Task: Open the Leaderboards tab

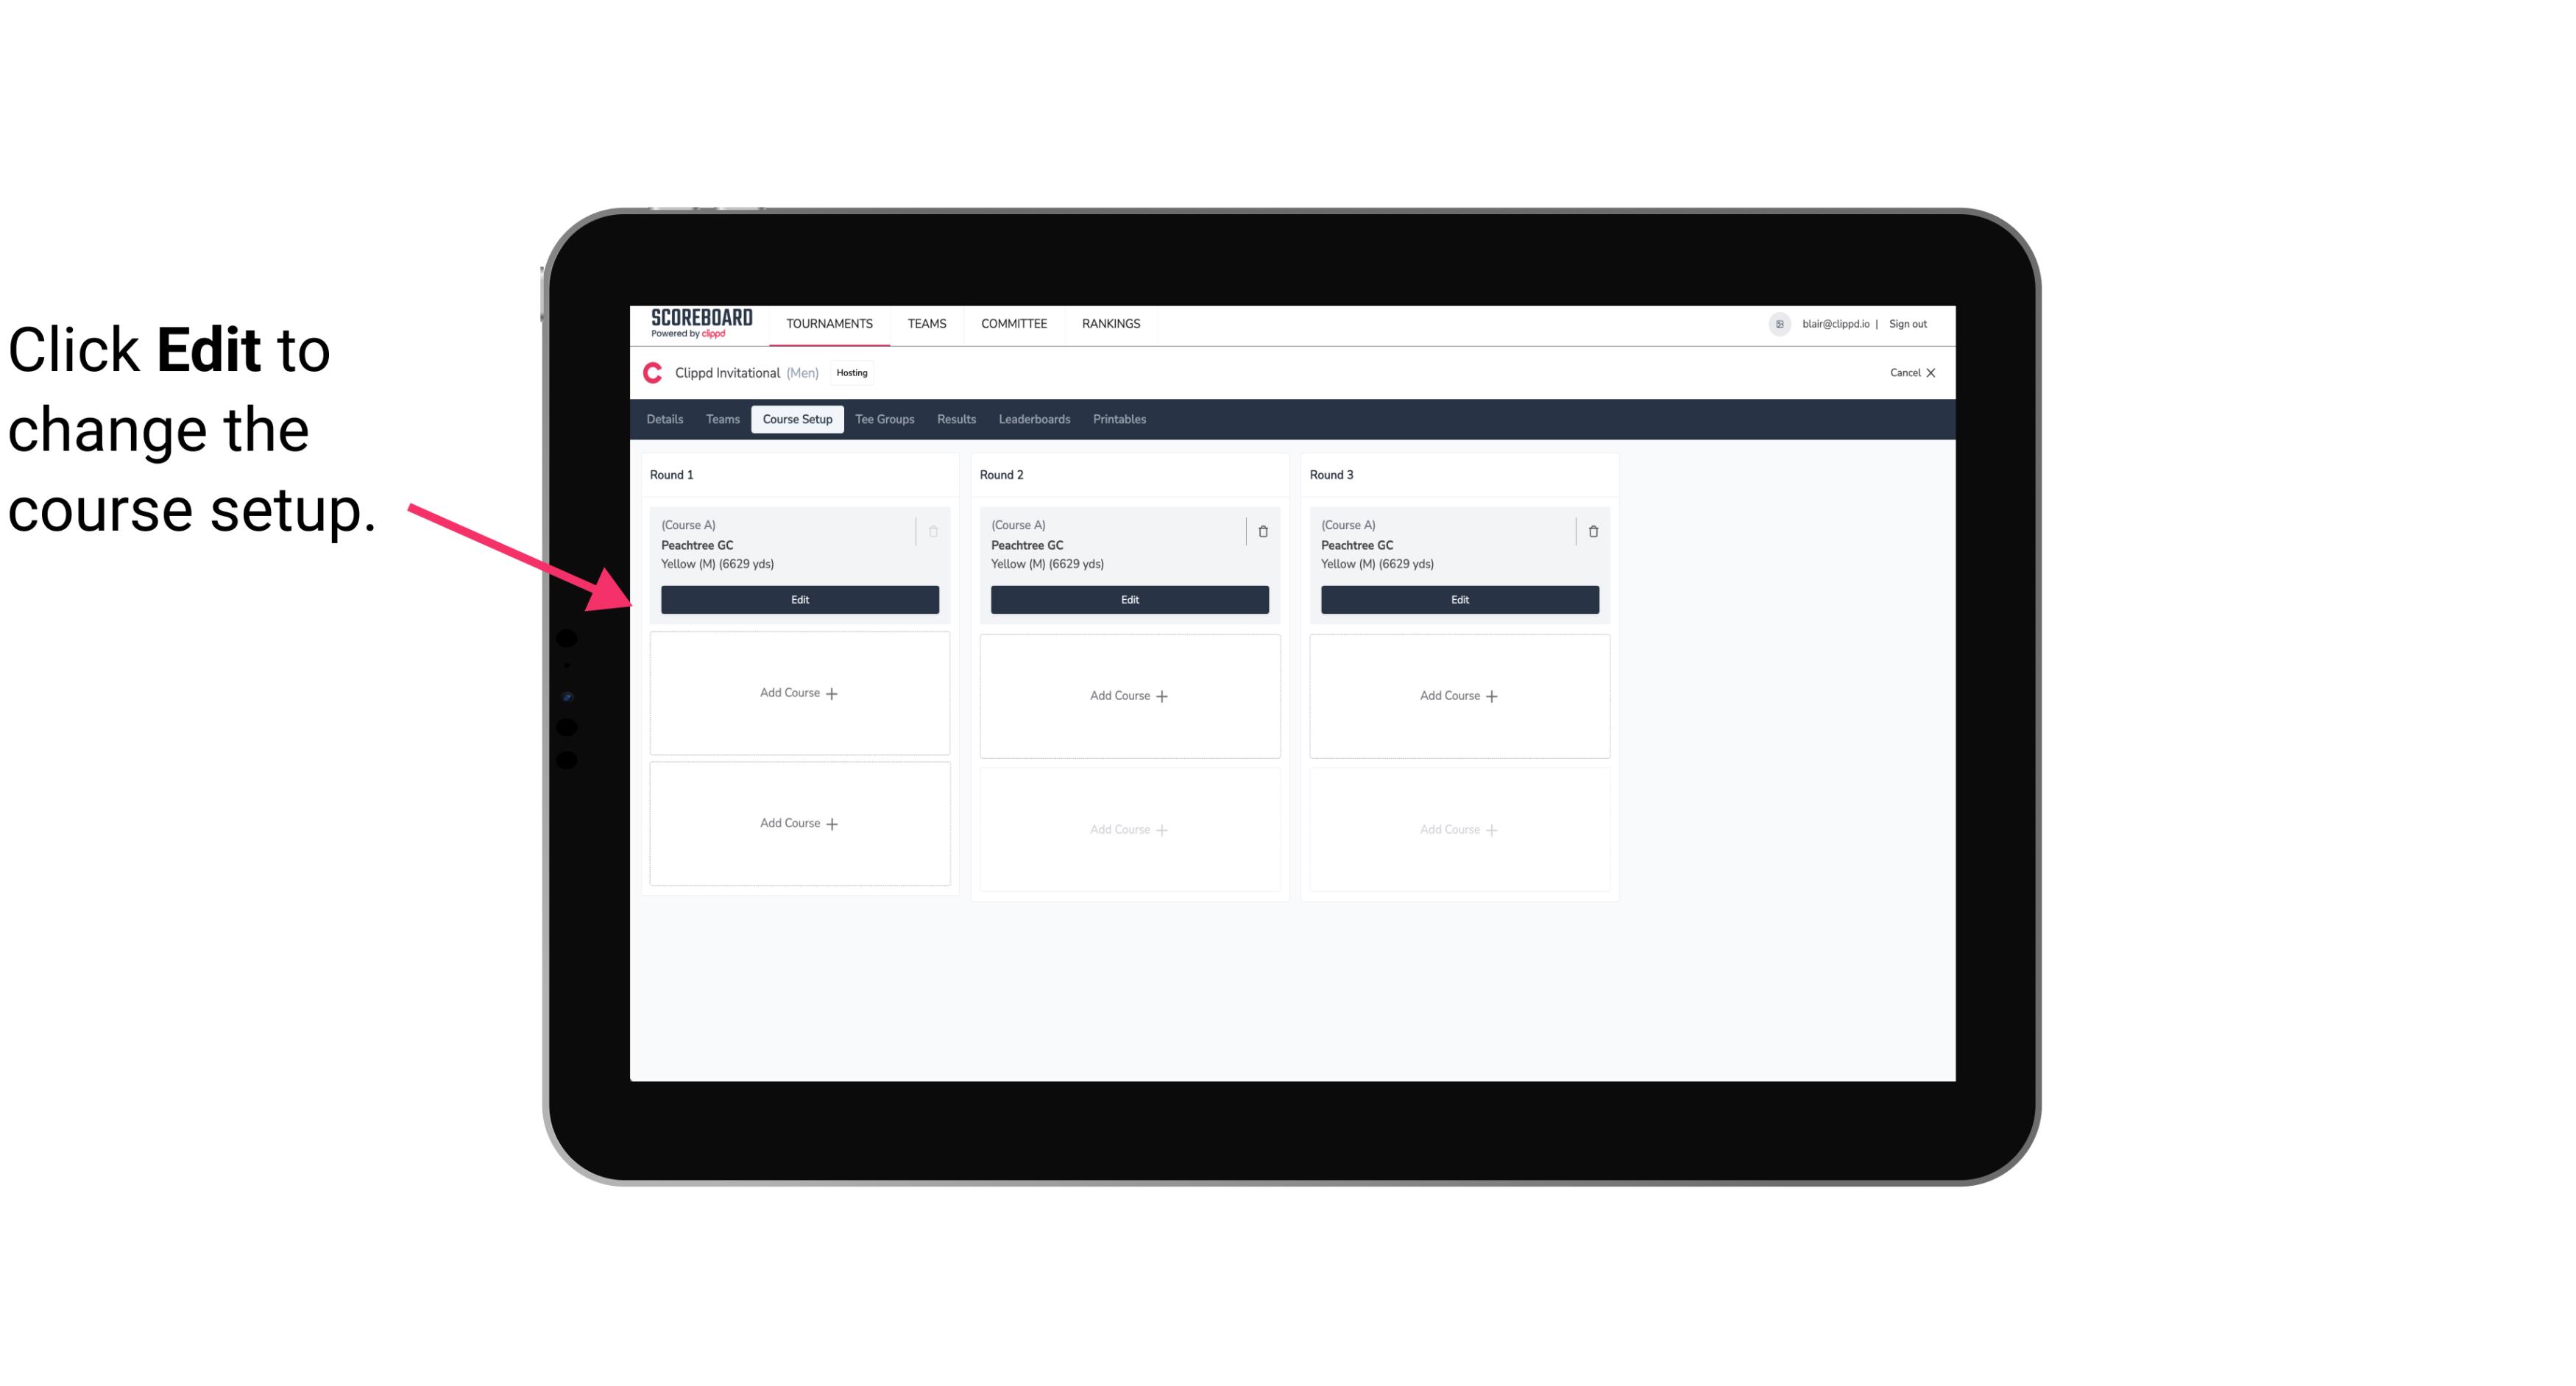Action: (x=1036, y=418)
